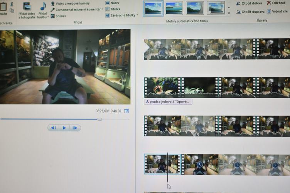Click Závěrečné titulky credits button
Screen dimensions: 290x193
click(121, 15)
